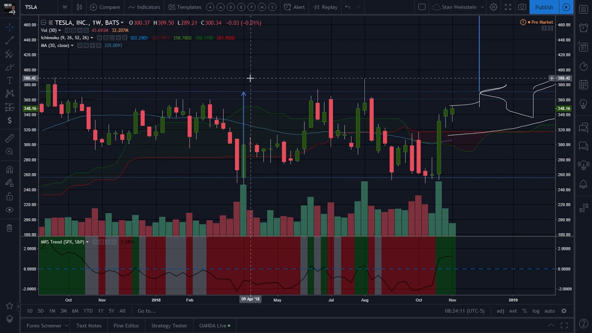Hide all drawings with the eye icon
This screenshot has height=333, width=592.
9,210
